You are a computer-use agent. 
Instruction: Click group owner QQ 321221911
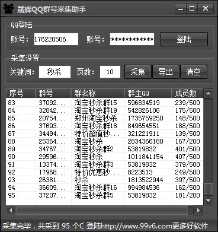pyautogui.click(x=143, y=134)
